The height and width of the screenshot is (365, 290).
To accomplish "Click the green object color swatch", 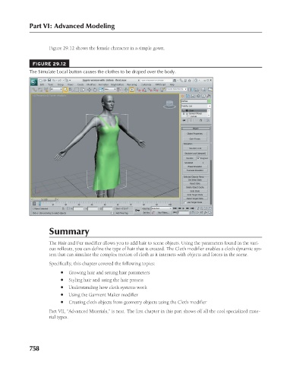I will coord(209,101).
